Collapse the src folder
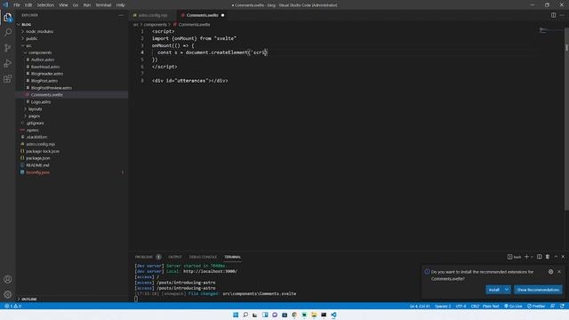Viewport: 569px width, 320px height. pyautogui.click(x=28, y=45)
